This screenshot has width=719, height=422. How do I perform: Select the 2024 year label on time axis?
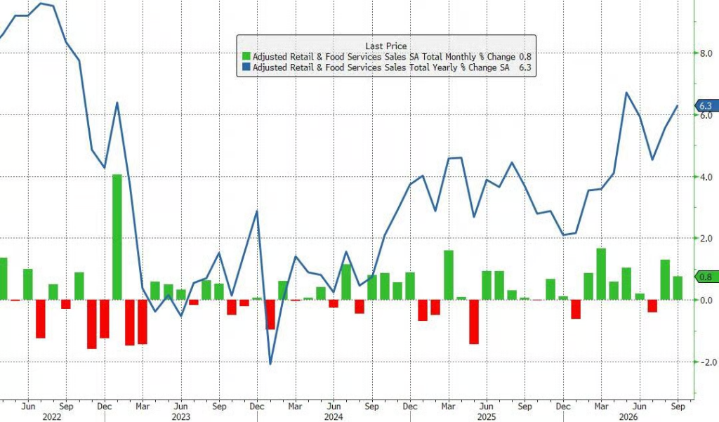(334, 416)
